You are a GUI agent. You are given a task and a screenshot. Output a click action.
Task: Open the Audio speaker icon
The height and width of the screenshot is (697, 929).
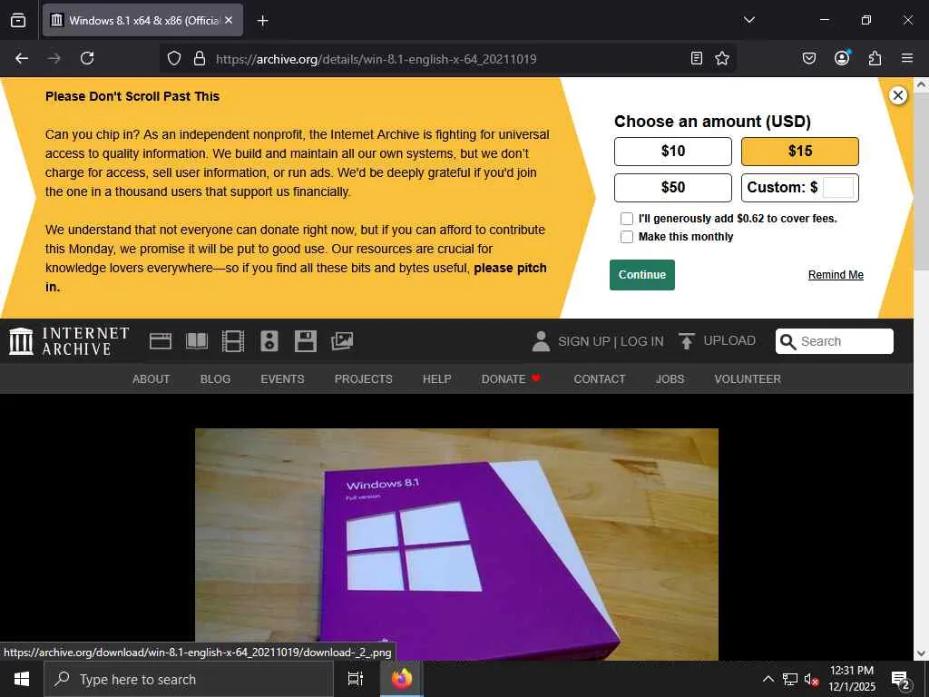tap(269, 341)
